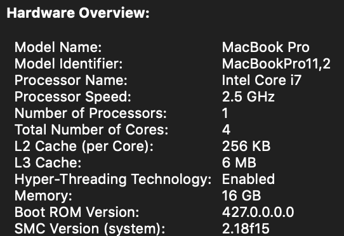Select the L3 Cache label

(x=48, y=163)
